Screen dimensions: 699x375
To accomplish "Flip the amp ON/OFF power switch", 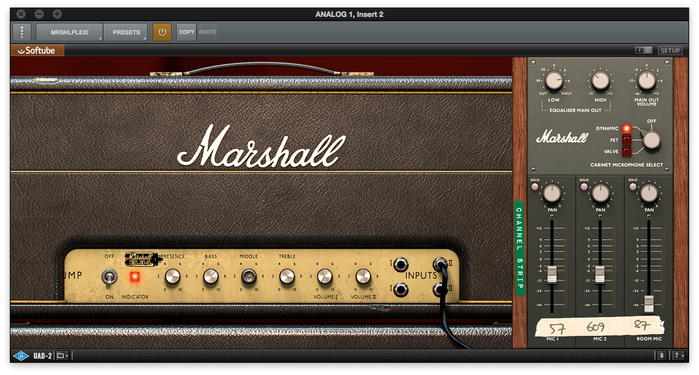I will [109, 276].
